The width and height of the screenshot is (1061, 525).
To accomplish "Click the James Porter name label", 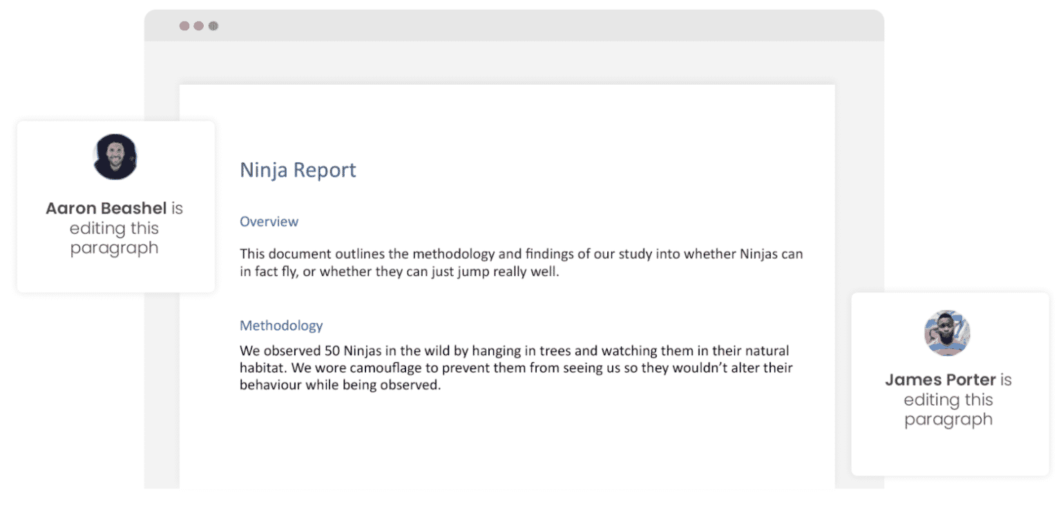I will (x=940, y=379).
